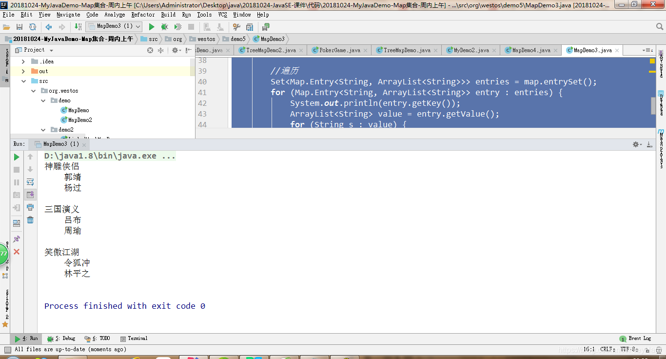Click the 4: Run tool window button
Image resolution: width=666 pixels, height=359 pixels.
coord(26,339)
